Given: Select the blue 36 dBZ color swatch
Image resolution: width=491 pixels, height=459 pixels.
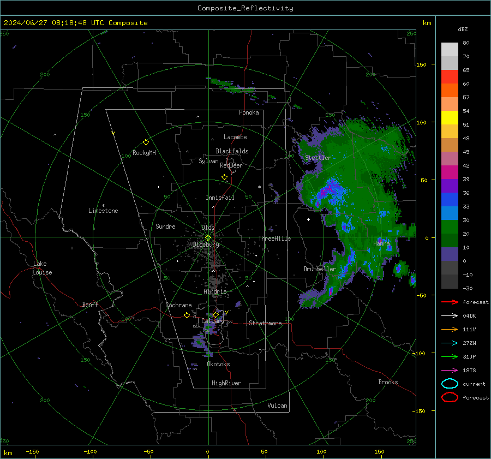Looking at the screenshot, I should (450, 200).
